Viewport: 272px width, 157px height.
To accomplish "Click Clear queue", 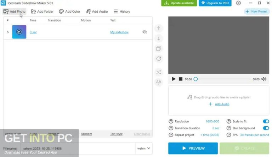I will [142, 134].
